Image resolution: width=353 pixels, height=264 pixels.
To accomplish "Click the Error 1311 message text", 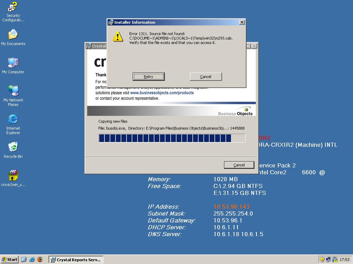I will pyautogui.click(x=157, y=34).
